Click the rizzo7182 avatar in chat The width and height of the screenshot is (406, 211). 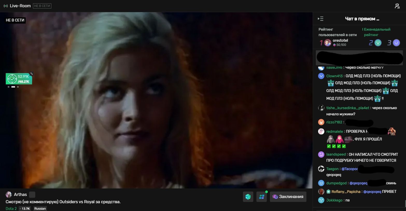[x=321, y=122]
